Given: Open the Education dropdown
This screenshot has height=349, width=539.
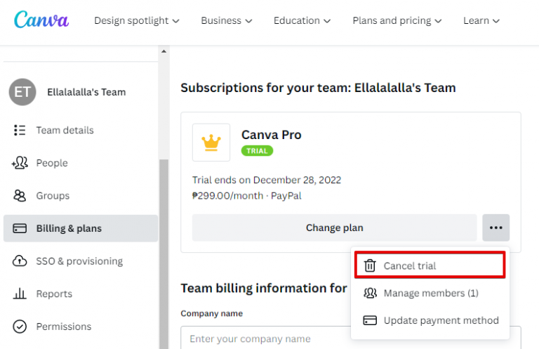Looking at the screenshot, I should (302, 20).
